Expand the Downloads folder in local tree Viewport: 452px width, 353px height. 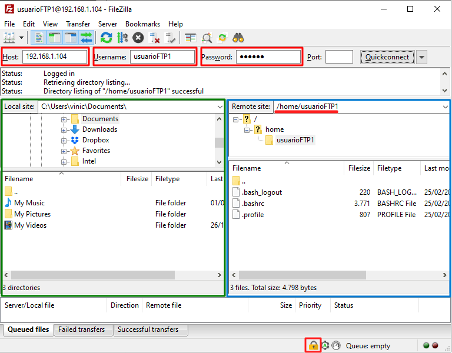(x=64, y=130)
